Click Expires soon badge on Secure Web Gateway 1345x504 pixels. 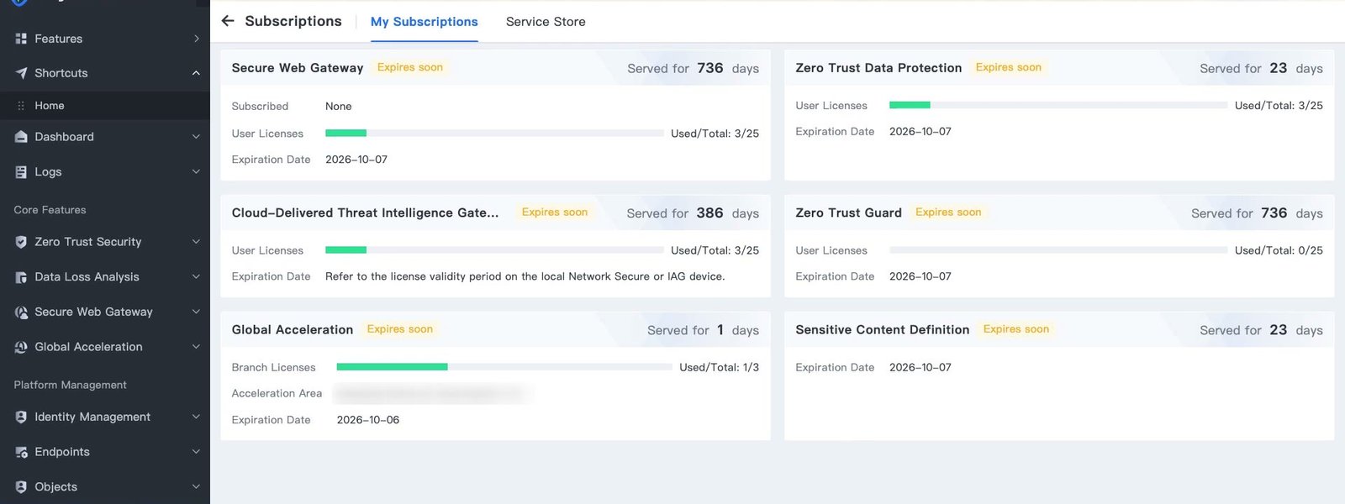(x=410, y=67)
